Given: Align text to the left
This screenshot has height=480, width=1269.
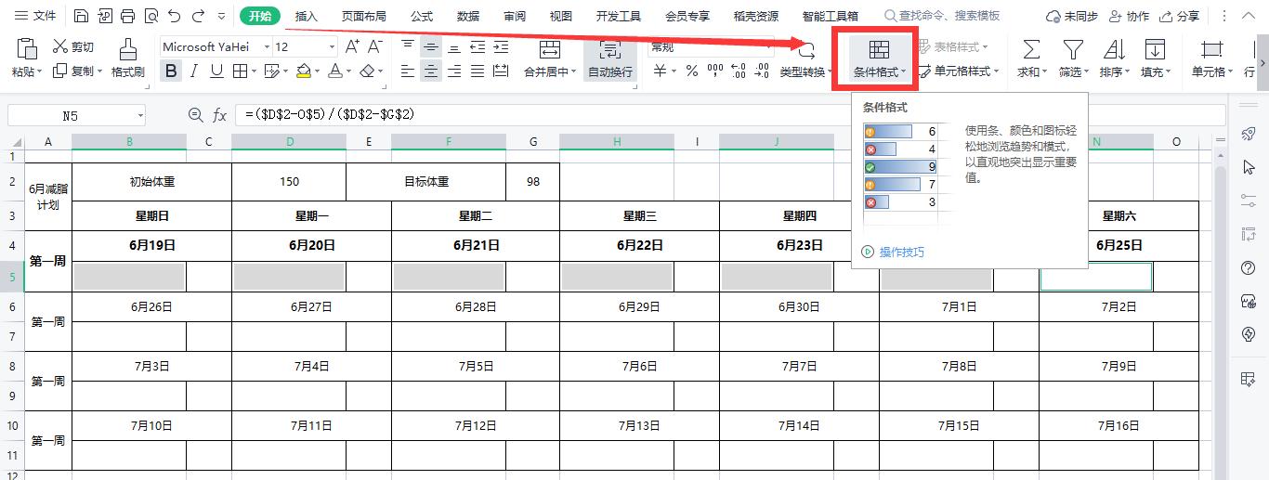Looking at the screenshot, I should pos(408,71).
